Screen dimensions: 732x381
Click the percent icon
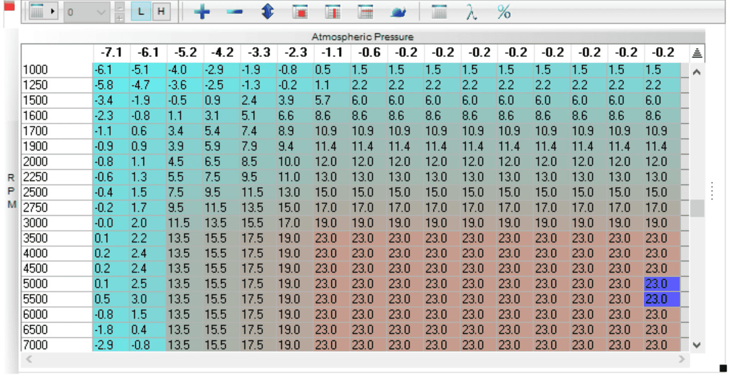tap(504, 12)
